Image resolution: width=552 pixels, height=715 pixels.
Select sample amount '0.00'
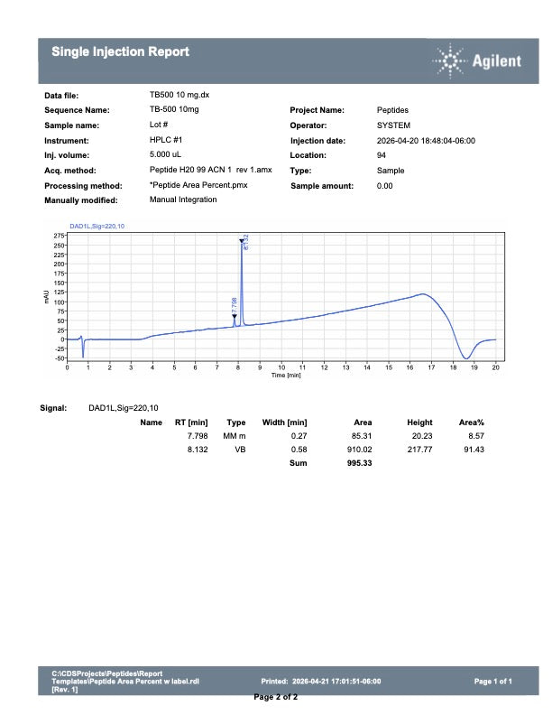(384, 186)
